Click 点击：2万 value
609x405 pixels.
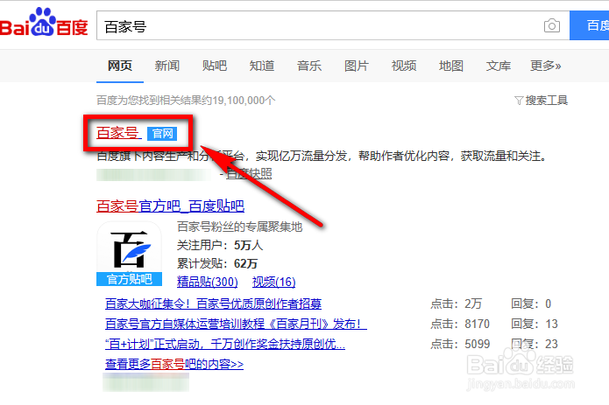[456, 304]
